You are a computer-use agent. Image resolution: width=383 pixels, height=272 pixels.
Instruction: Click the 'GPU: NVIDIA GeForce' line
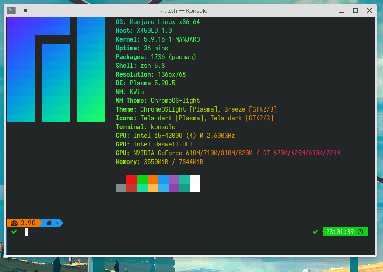228,153
